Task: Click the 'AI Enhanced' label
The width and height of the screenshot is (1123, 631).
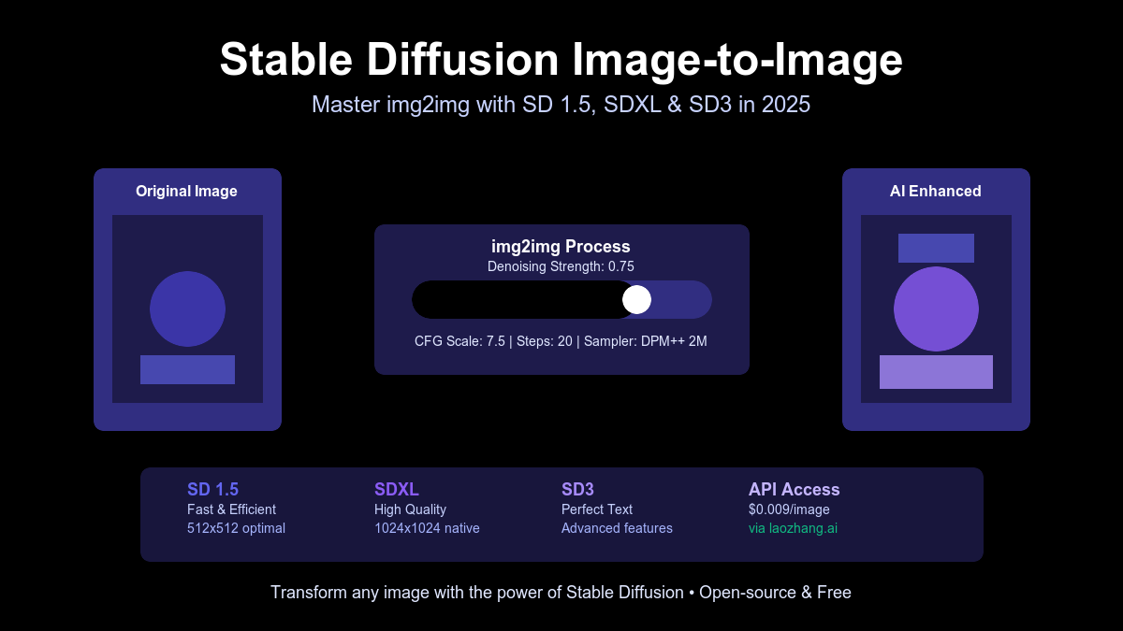Action: (936, 191)
